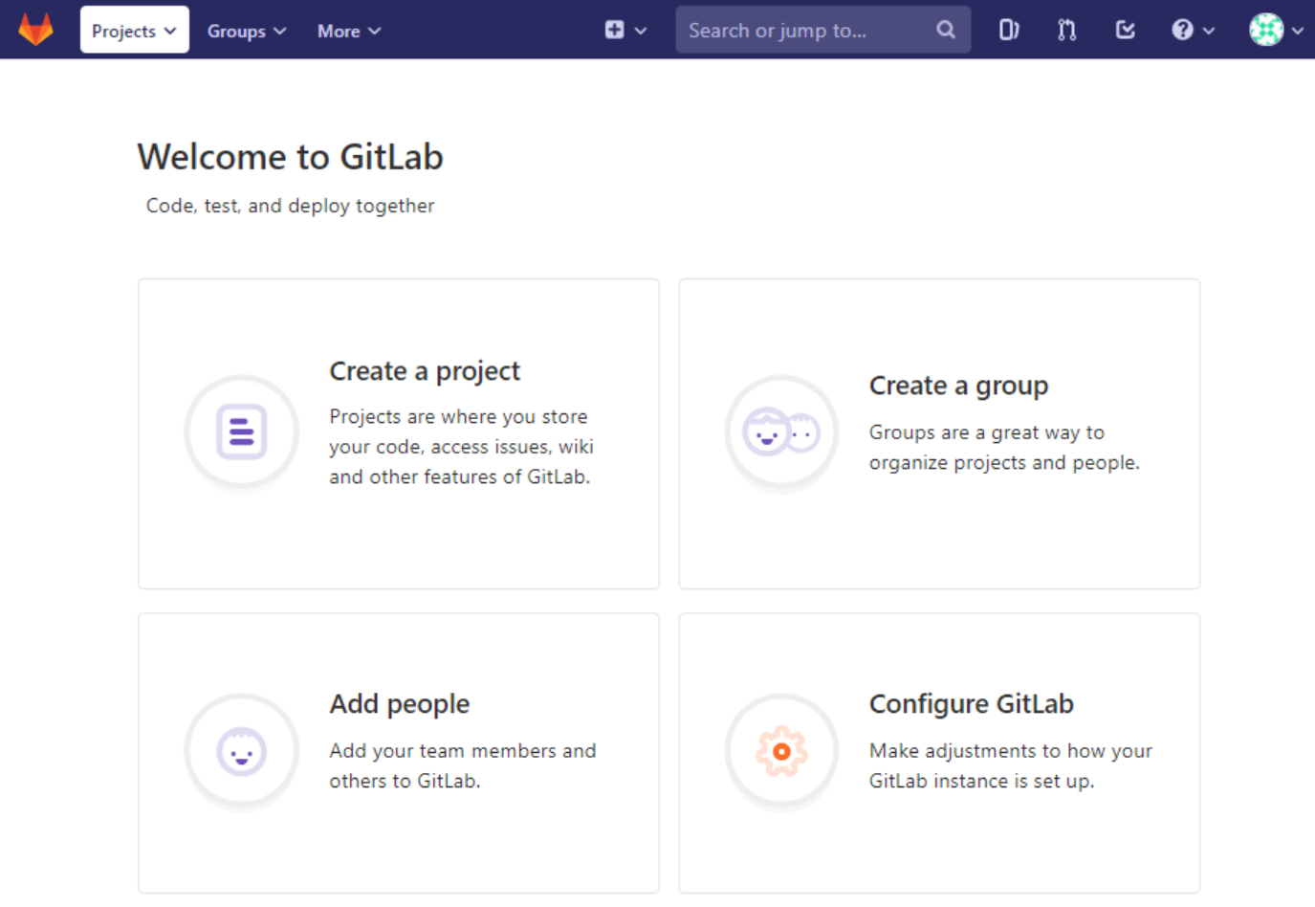
Task: Click the smiling face Add people icon
Action: (242, 751)
